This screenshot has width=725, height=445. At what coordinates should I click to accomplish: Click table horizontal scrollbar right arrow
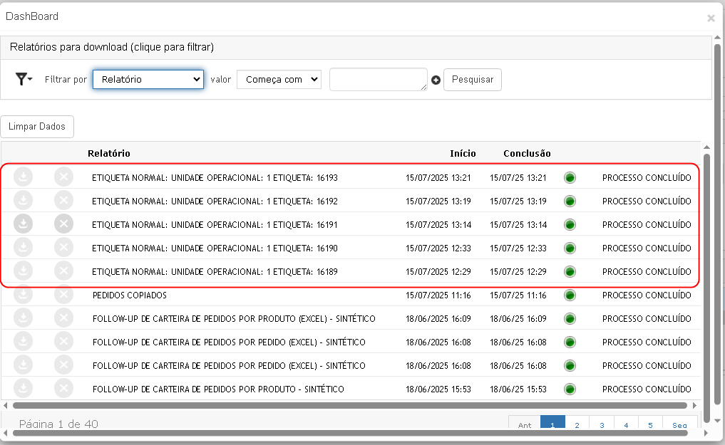694,405
